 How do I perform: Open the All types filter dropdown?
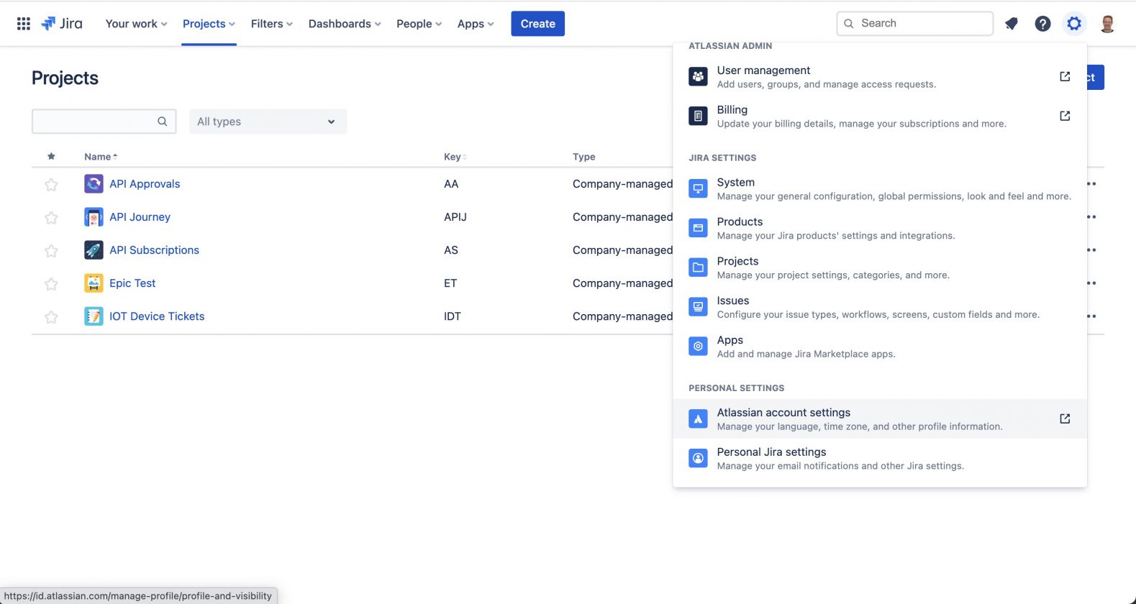(268, 122)
